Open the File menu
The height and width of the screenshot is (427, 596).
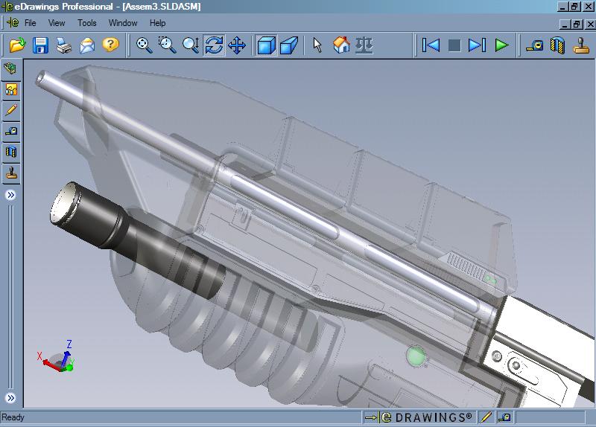point(30,23)
